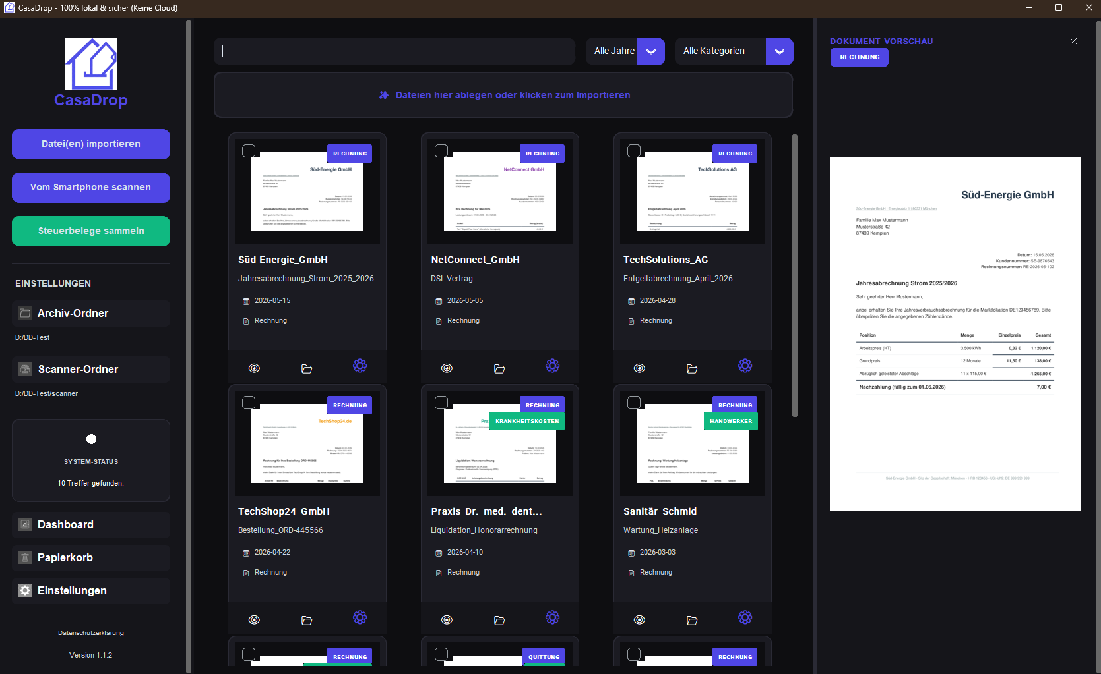This screenshot has height=674, width=1101.
Task: Click Entgeltabrechnung_April_2026 text
Action: point(678,279)
